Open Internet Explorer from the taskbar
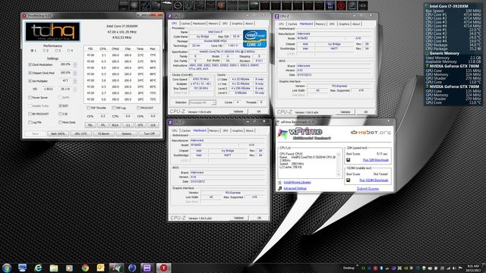The height and width of the screenshot is (273, 486). tap(38, 268)
